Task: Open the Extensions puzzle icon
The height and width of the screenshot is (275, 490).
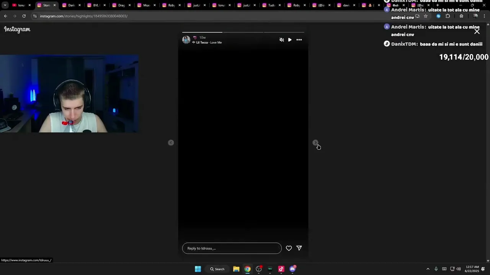Action: (448, 16)
